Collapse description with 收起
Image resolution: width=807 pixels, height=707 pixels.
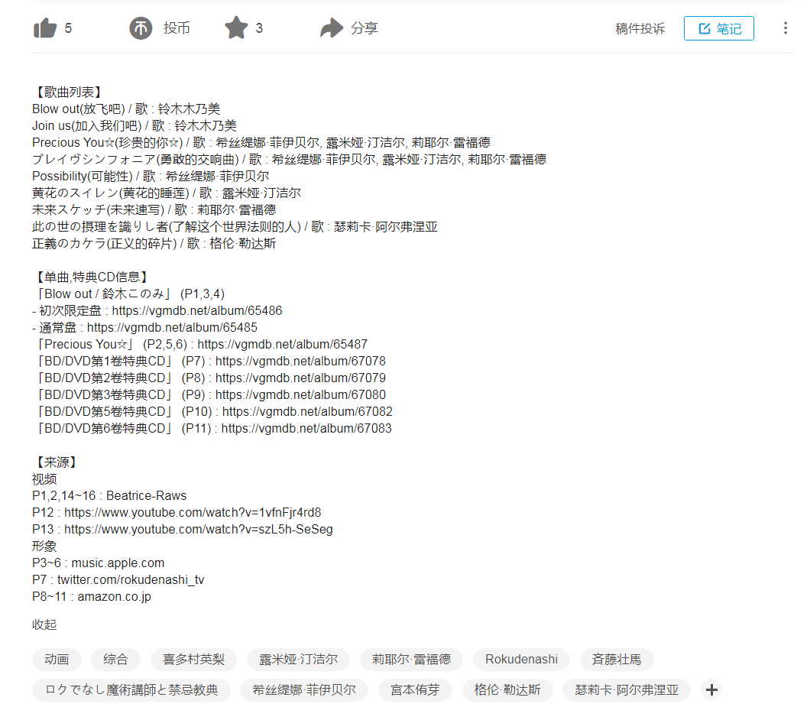click(44, 624)
